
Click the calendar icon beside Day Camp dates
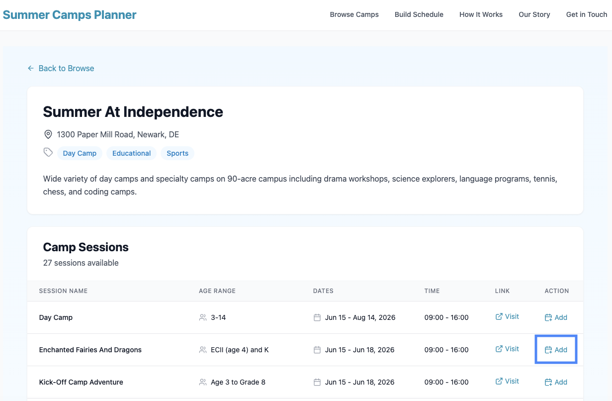click(x=317, y=317)
